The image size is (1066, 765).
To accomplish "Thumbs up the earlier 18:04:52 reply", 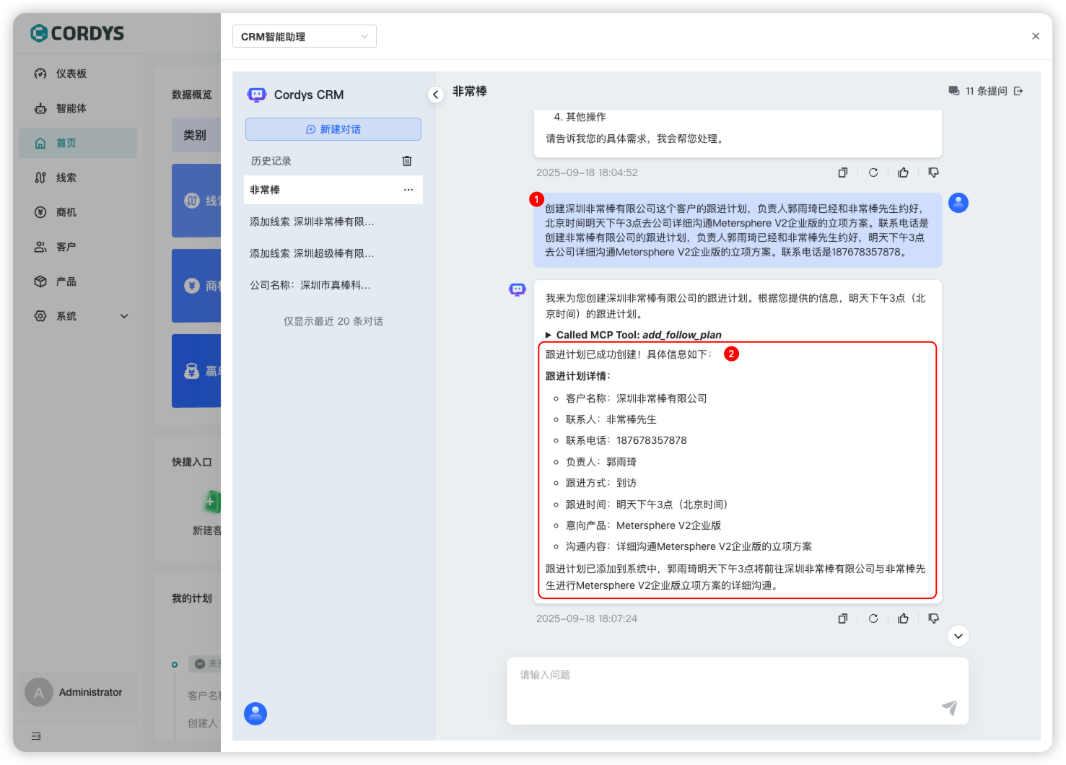I will [903, 172].
